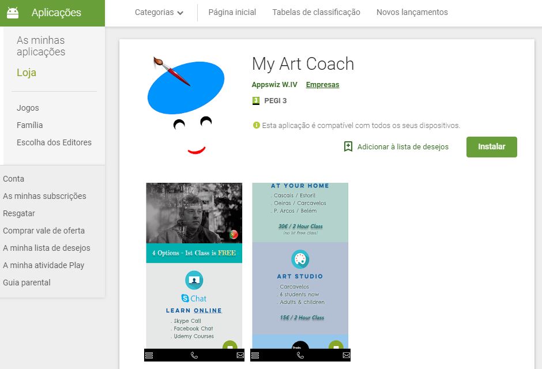The height and width of the screenshot is (369, 542).
Task: Click the menu lines icon on first screenshot
Action: click(x=149, y=355)
